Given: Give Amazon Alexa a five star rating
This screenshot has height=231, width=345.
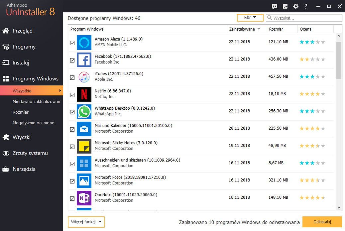Looking at the screenshot, I should coord(323,42).
